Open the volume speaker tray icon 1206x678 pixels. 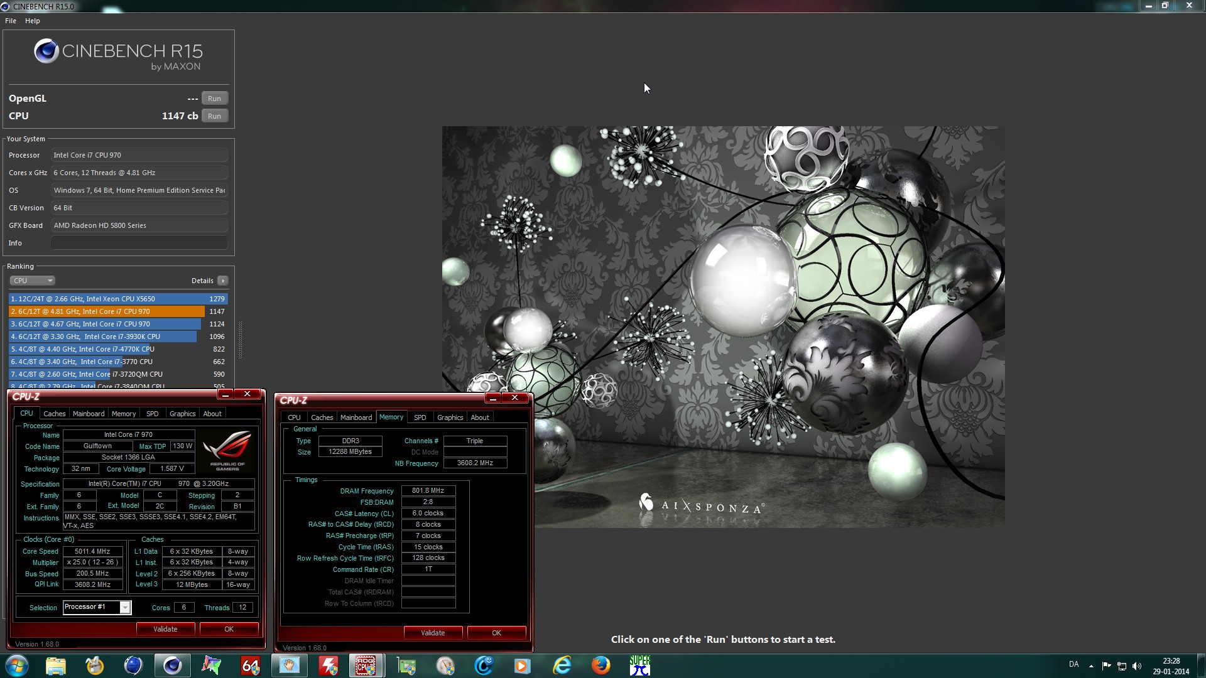point(1137,665)
